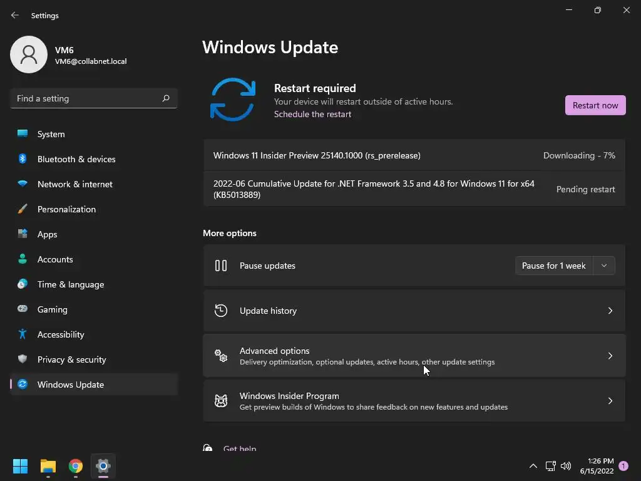Click the Settings gear on taskbar
The image size is (641, 481).
103,466
